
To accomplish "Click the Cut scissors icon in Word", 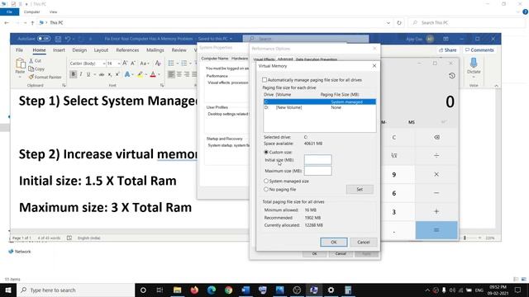I will (x=31, y=60).
